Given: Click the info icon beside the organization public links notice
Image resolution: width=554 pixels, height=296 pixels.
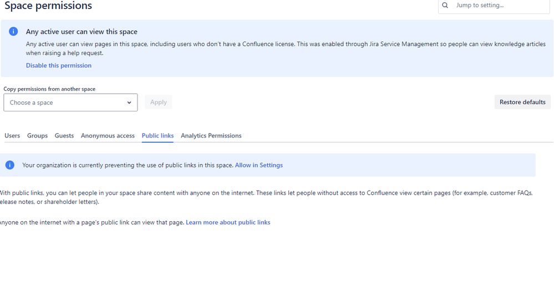Looking at the screenshot, I should pos(10,165).
